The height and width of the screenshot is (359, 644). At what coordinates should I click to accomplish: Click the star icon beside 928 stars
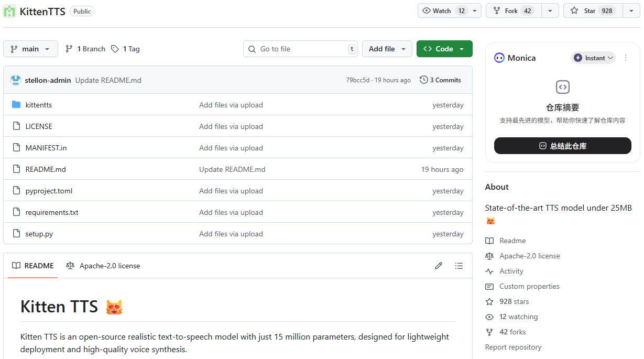(489, 301)
